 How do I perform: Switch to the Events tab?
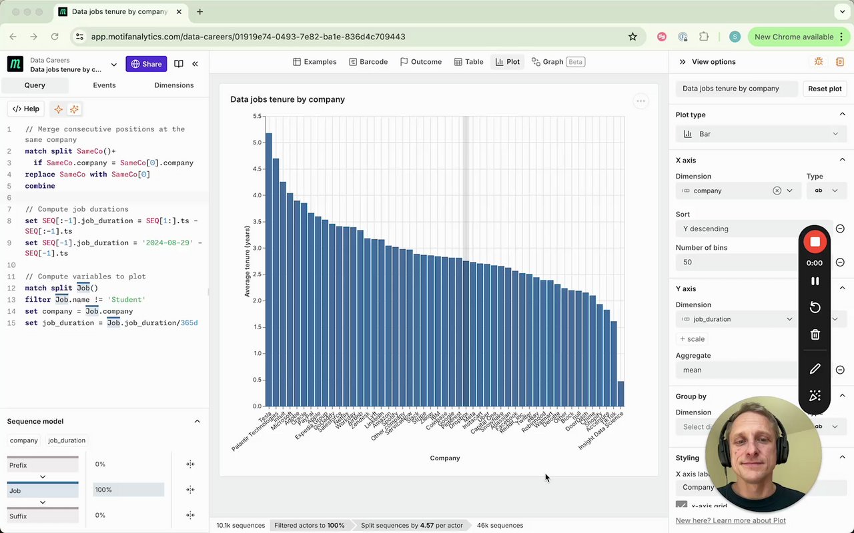(x=104, y=85)
